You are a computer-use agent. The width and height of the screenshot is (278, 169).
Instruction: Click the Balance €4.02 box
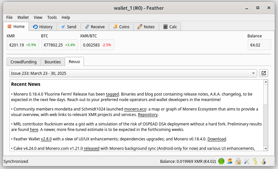(x=259, y=45)
